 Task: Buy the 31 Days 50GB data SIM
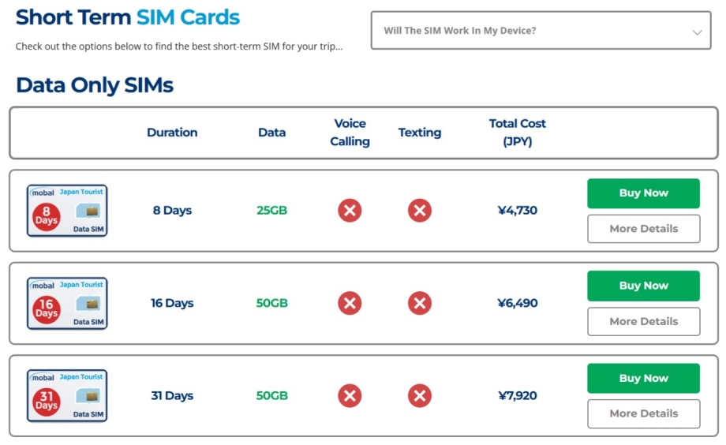[643, 378]
